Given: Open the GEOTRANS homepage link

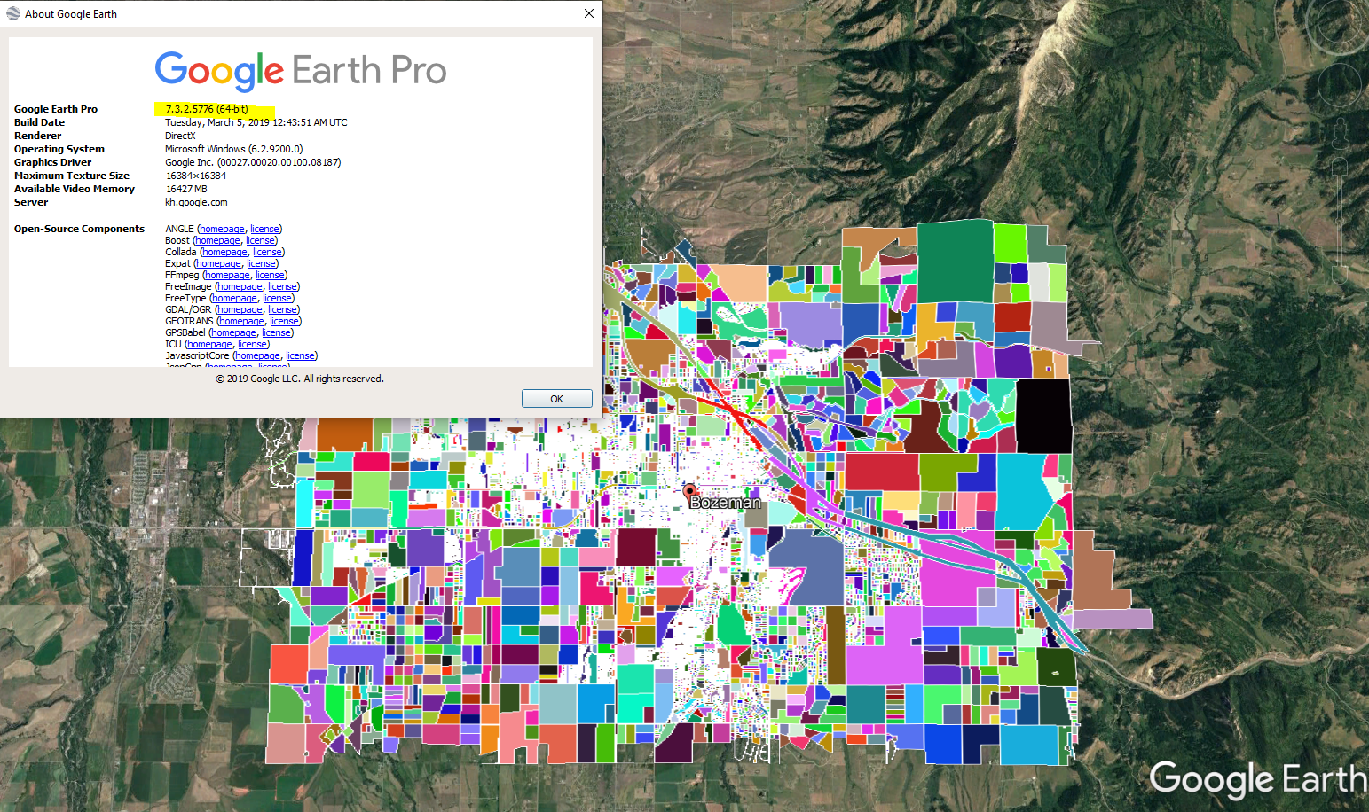Looking at the screenshot, I should click(x=241, y=321).
